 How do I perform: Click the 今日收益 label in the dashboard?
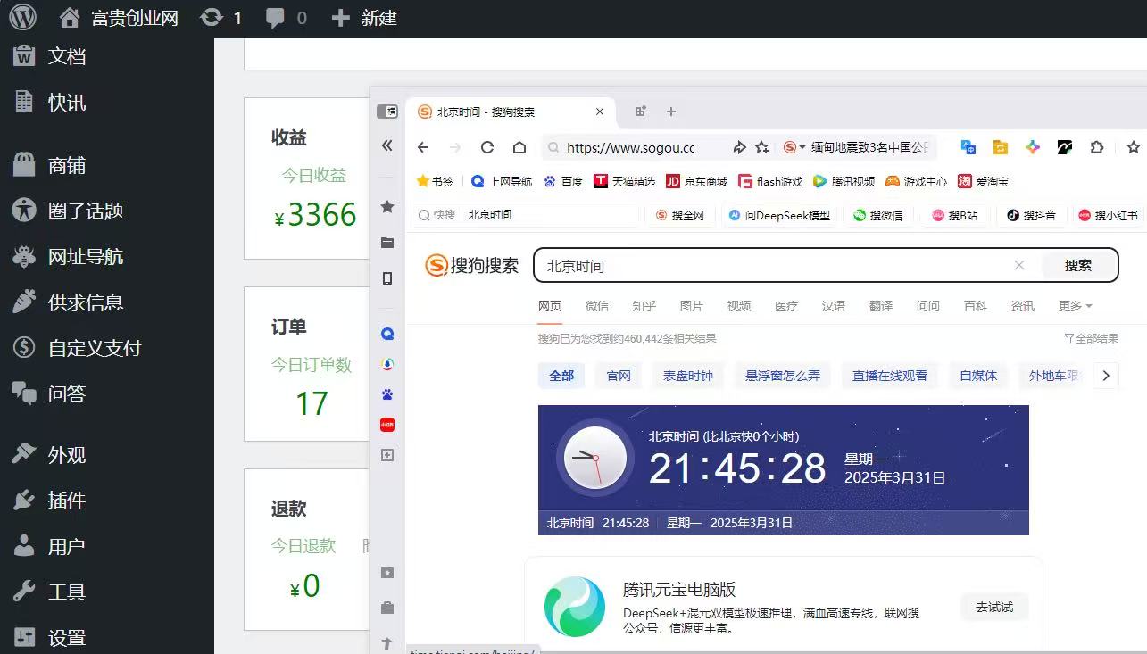314,175
